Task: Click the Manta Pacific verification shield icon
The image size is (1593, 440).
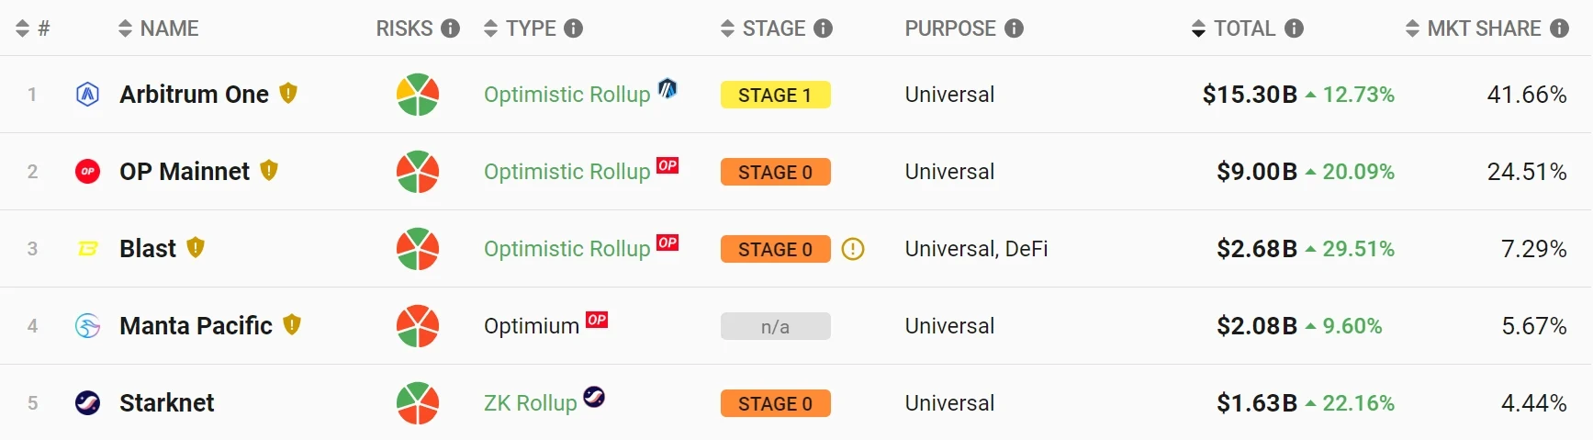Action: coord(292,324)
